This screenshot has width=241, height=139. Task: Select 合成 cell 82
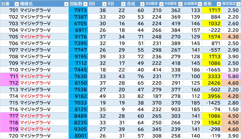click(135, 96)
